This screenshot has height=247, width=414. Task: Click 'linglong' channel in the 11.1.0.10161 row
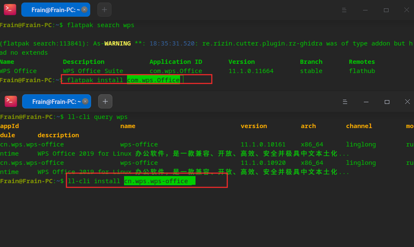pyautogui.click(x=361, y=144)
